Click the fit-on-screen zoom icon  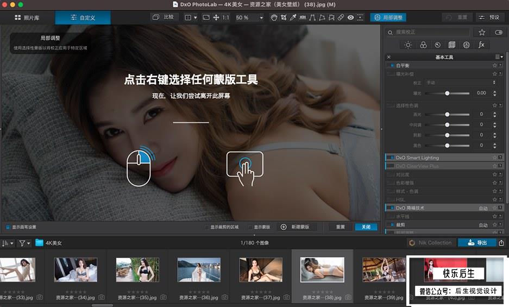click(206, 17)
